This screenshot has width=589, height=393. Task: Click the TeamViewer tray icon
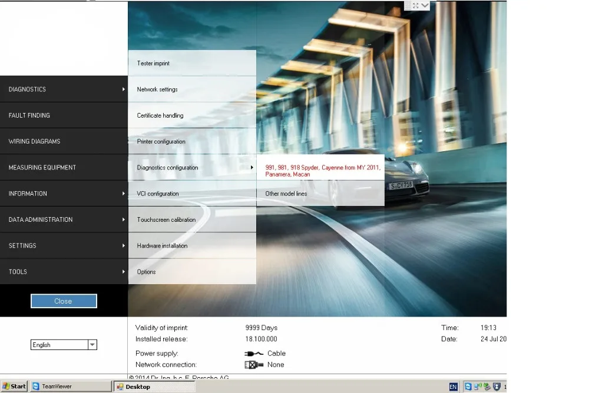[x=468, y=387]
